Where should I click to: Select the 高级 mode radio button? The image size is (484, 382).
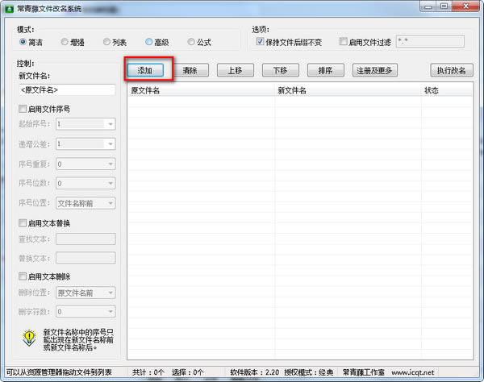148,42
